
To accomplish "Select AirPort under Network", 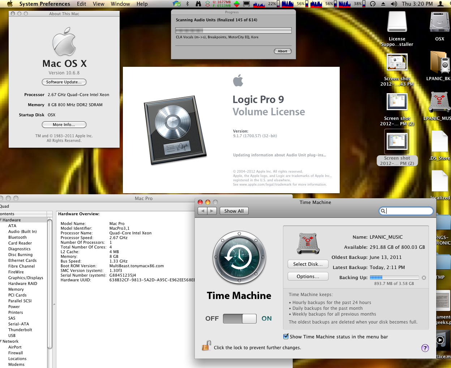I will pos(15,347).
